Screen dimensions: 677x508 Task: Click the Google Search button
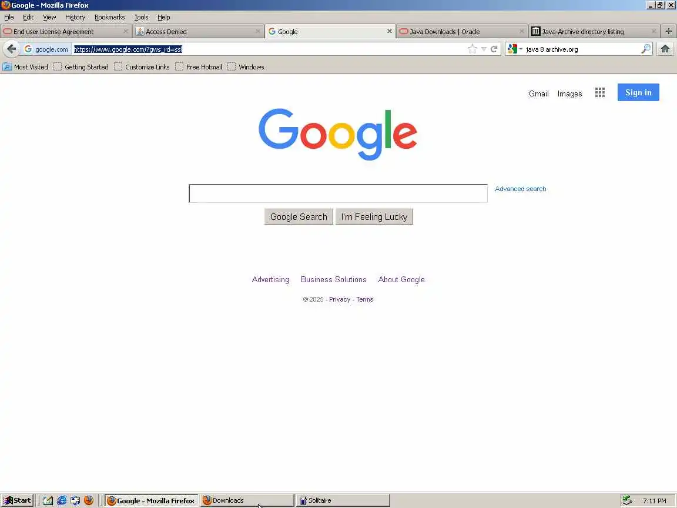pyautogui.click(x=299, y=217)
